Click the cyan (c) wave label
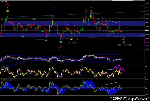 pos(47,40)
